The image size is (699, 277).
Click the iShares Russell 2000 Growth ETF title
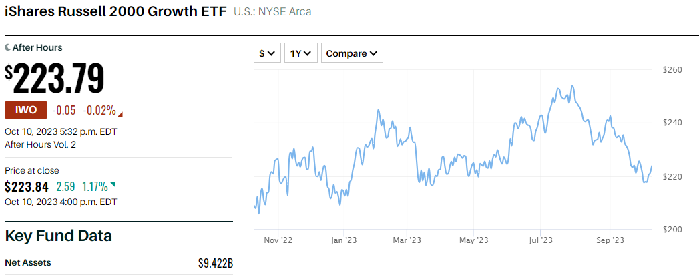[x=115, y=11]
